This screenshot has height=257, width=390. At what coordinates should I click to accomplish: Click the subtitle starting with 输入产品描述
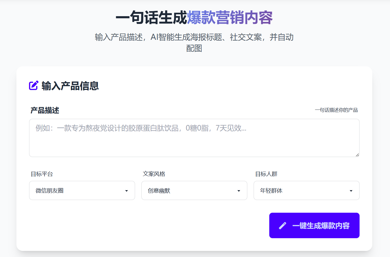[194, 42]
